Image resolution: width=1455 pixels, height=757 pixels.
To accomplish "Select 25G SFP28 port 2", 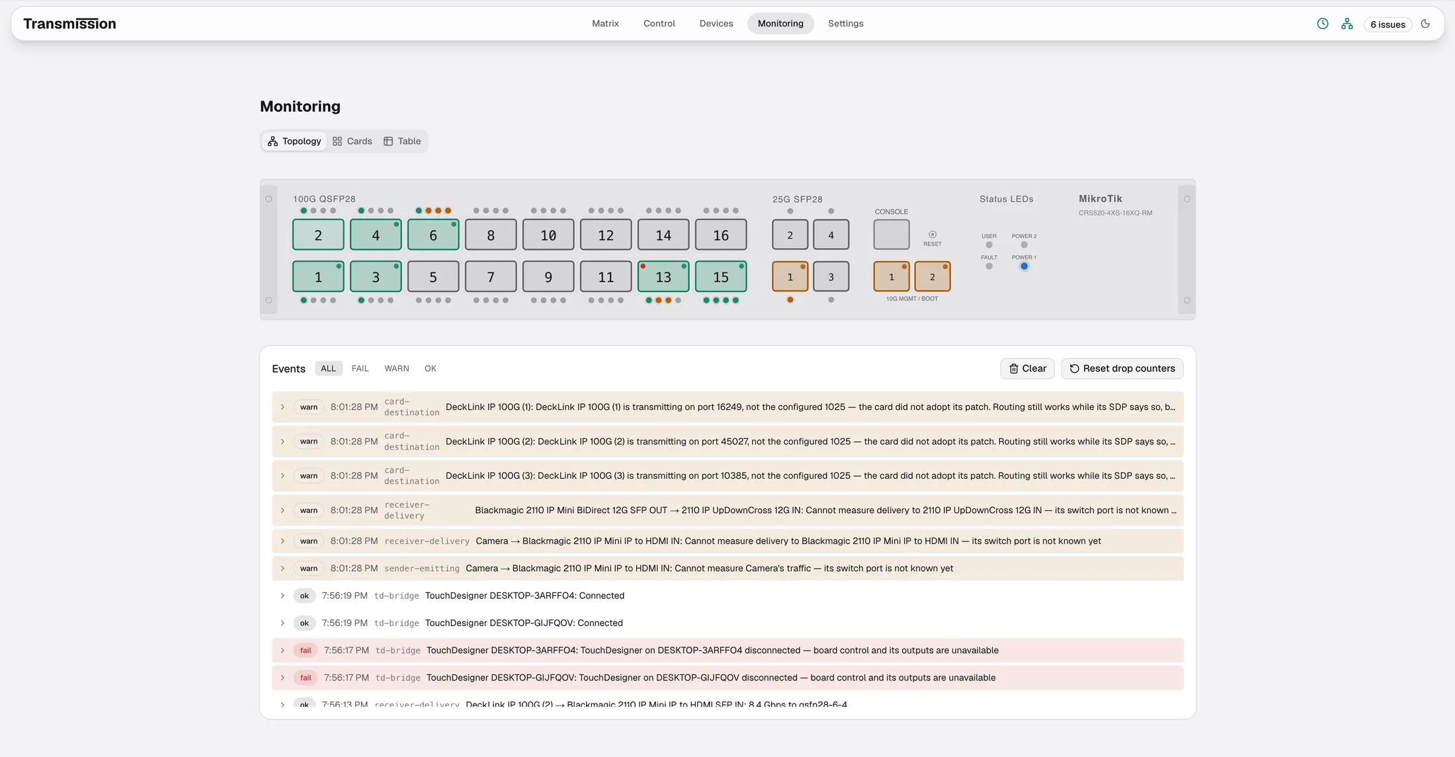I will (790, 235).
